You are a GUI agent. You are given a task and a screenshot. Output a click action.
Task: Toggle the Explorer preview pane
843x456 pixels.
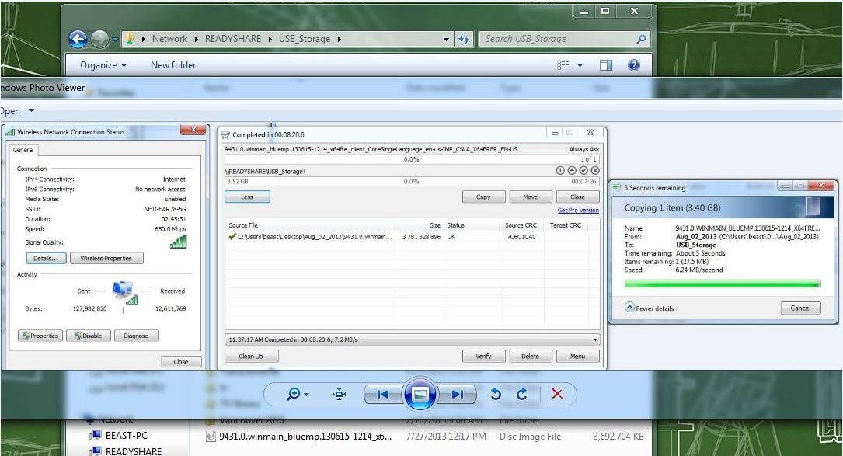606,65
